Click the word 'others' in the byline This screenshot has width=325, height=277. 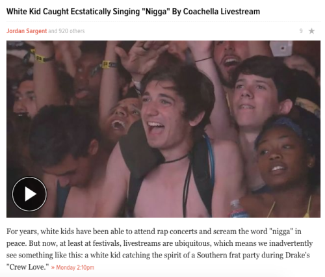coord(77,31)
